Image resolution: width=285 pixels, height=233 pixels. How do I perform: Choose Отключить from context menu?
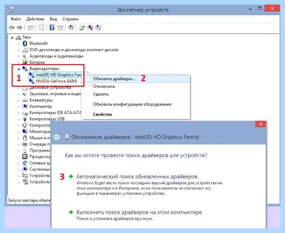[136, 86]
